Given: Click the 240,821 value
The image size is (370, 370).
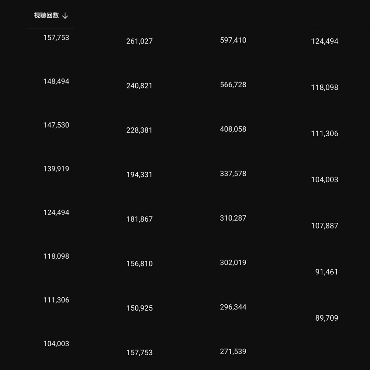Looking at the screenshot, I should point(139,86).
